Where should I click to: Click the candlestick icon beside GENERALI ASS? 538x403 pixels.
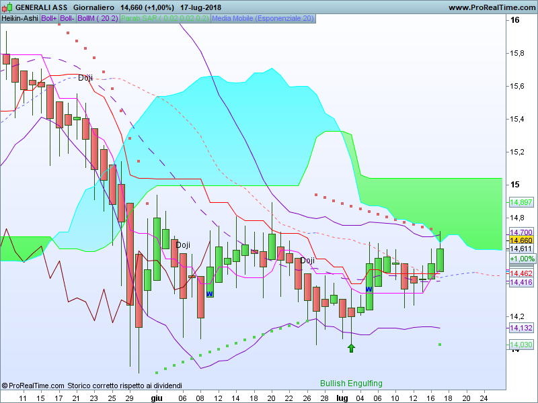click(x=7, y=7)
